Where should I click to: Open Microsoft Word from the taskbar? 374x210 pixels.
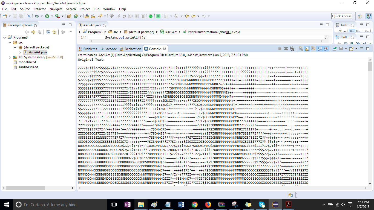pyautogui.click(x=181, y=205)
